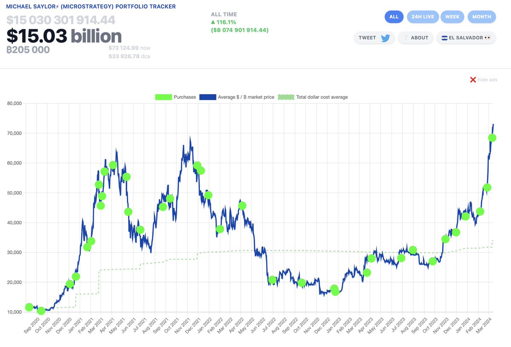The image size is (511, 347).
Task: Click the 116.1% gain figure
Action: [223, 22]
